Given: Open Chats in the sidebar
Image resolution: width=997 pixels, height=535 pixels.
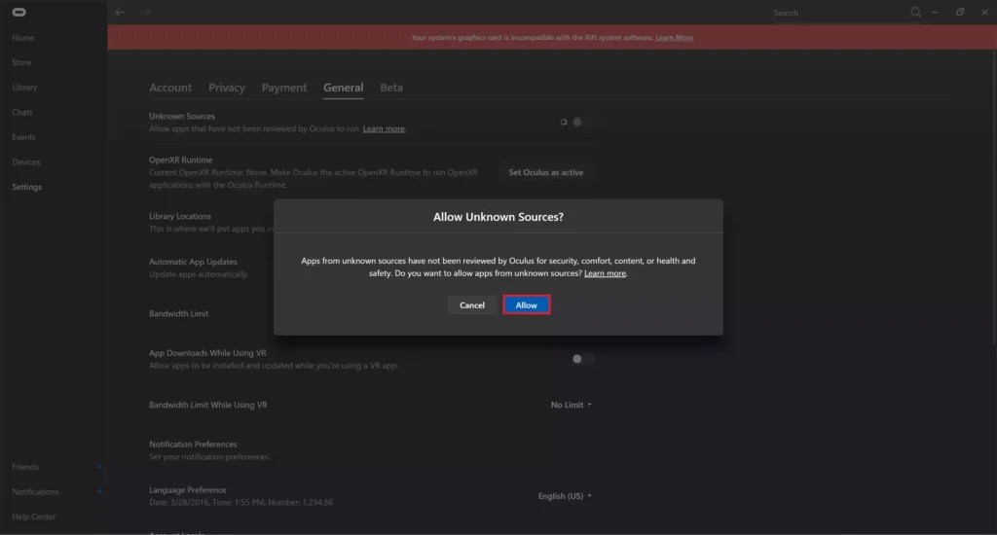Looking at the screenshot, I should click(x=22, y=112).
